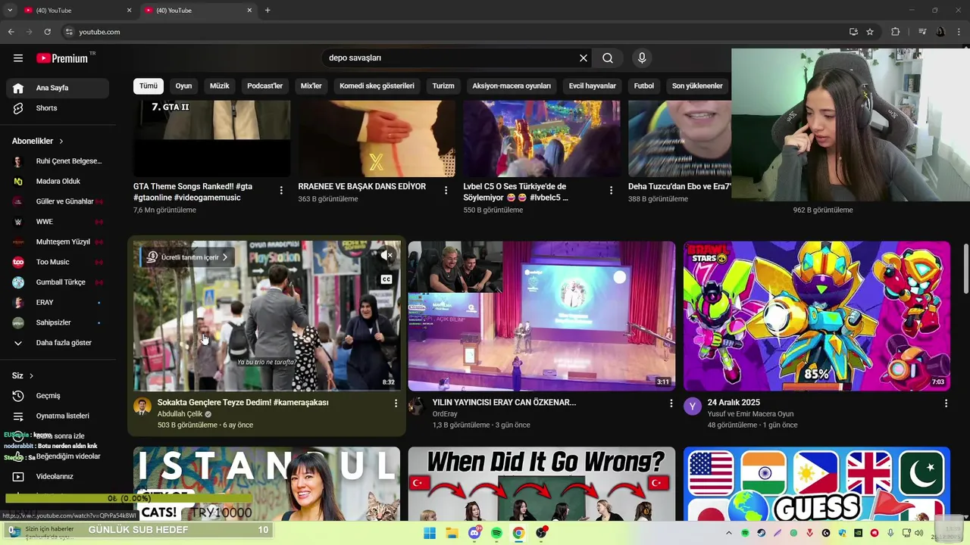Open options for YILIN YAYINCISI video
This screenshot has width=970, height=545.
click(671, 403)
